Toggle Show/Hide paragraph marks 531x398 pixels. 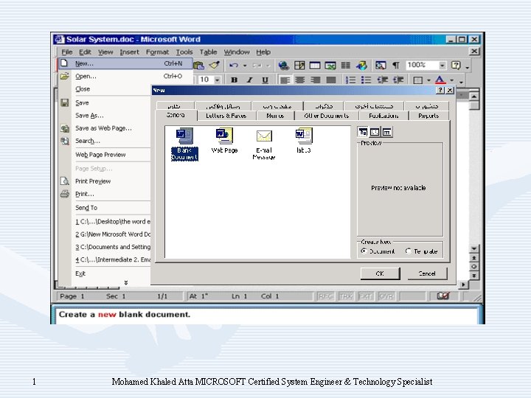click(396, 65)
